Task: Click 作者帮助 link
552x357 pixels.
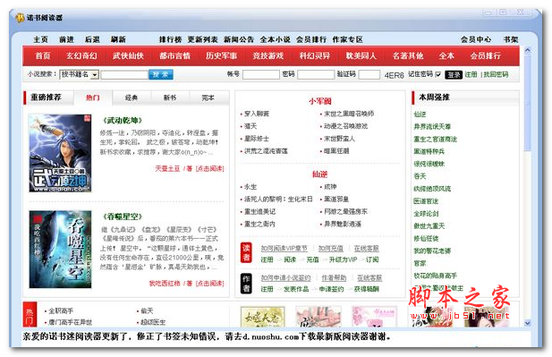Action: coord(334,278)
